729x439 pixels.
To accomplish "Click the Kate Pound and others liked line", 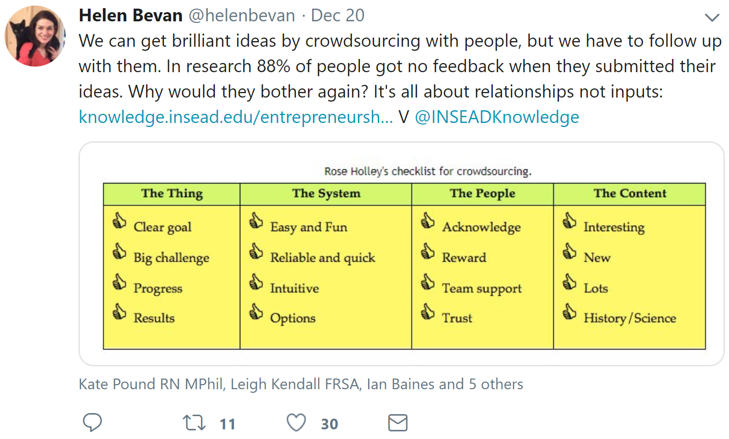I will [x=301, y=384].
